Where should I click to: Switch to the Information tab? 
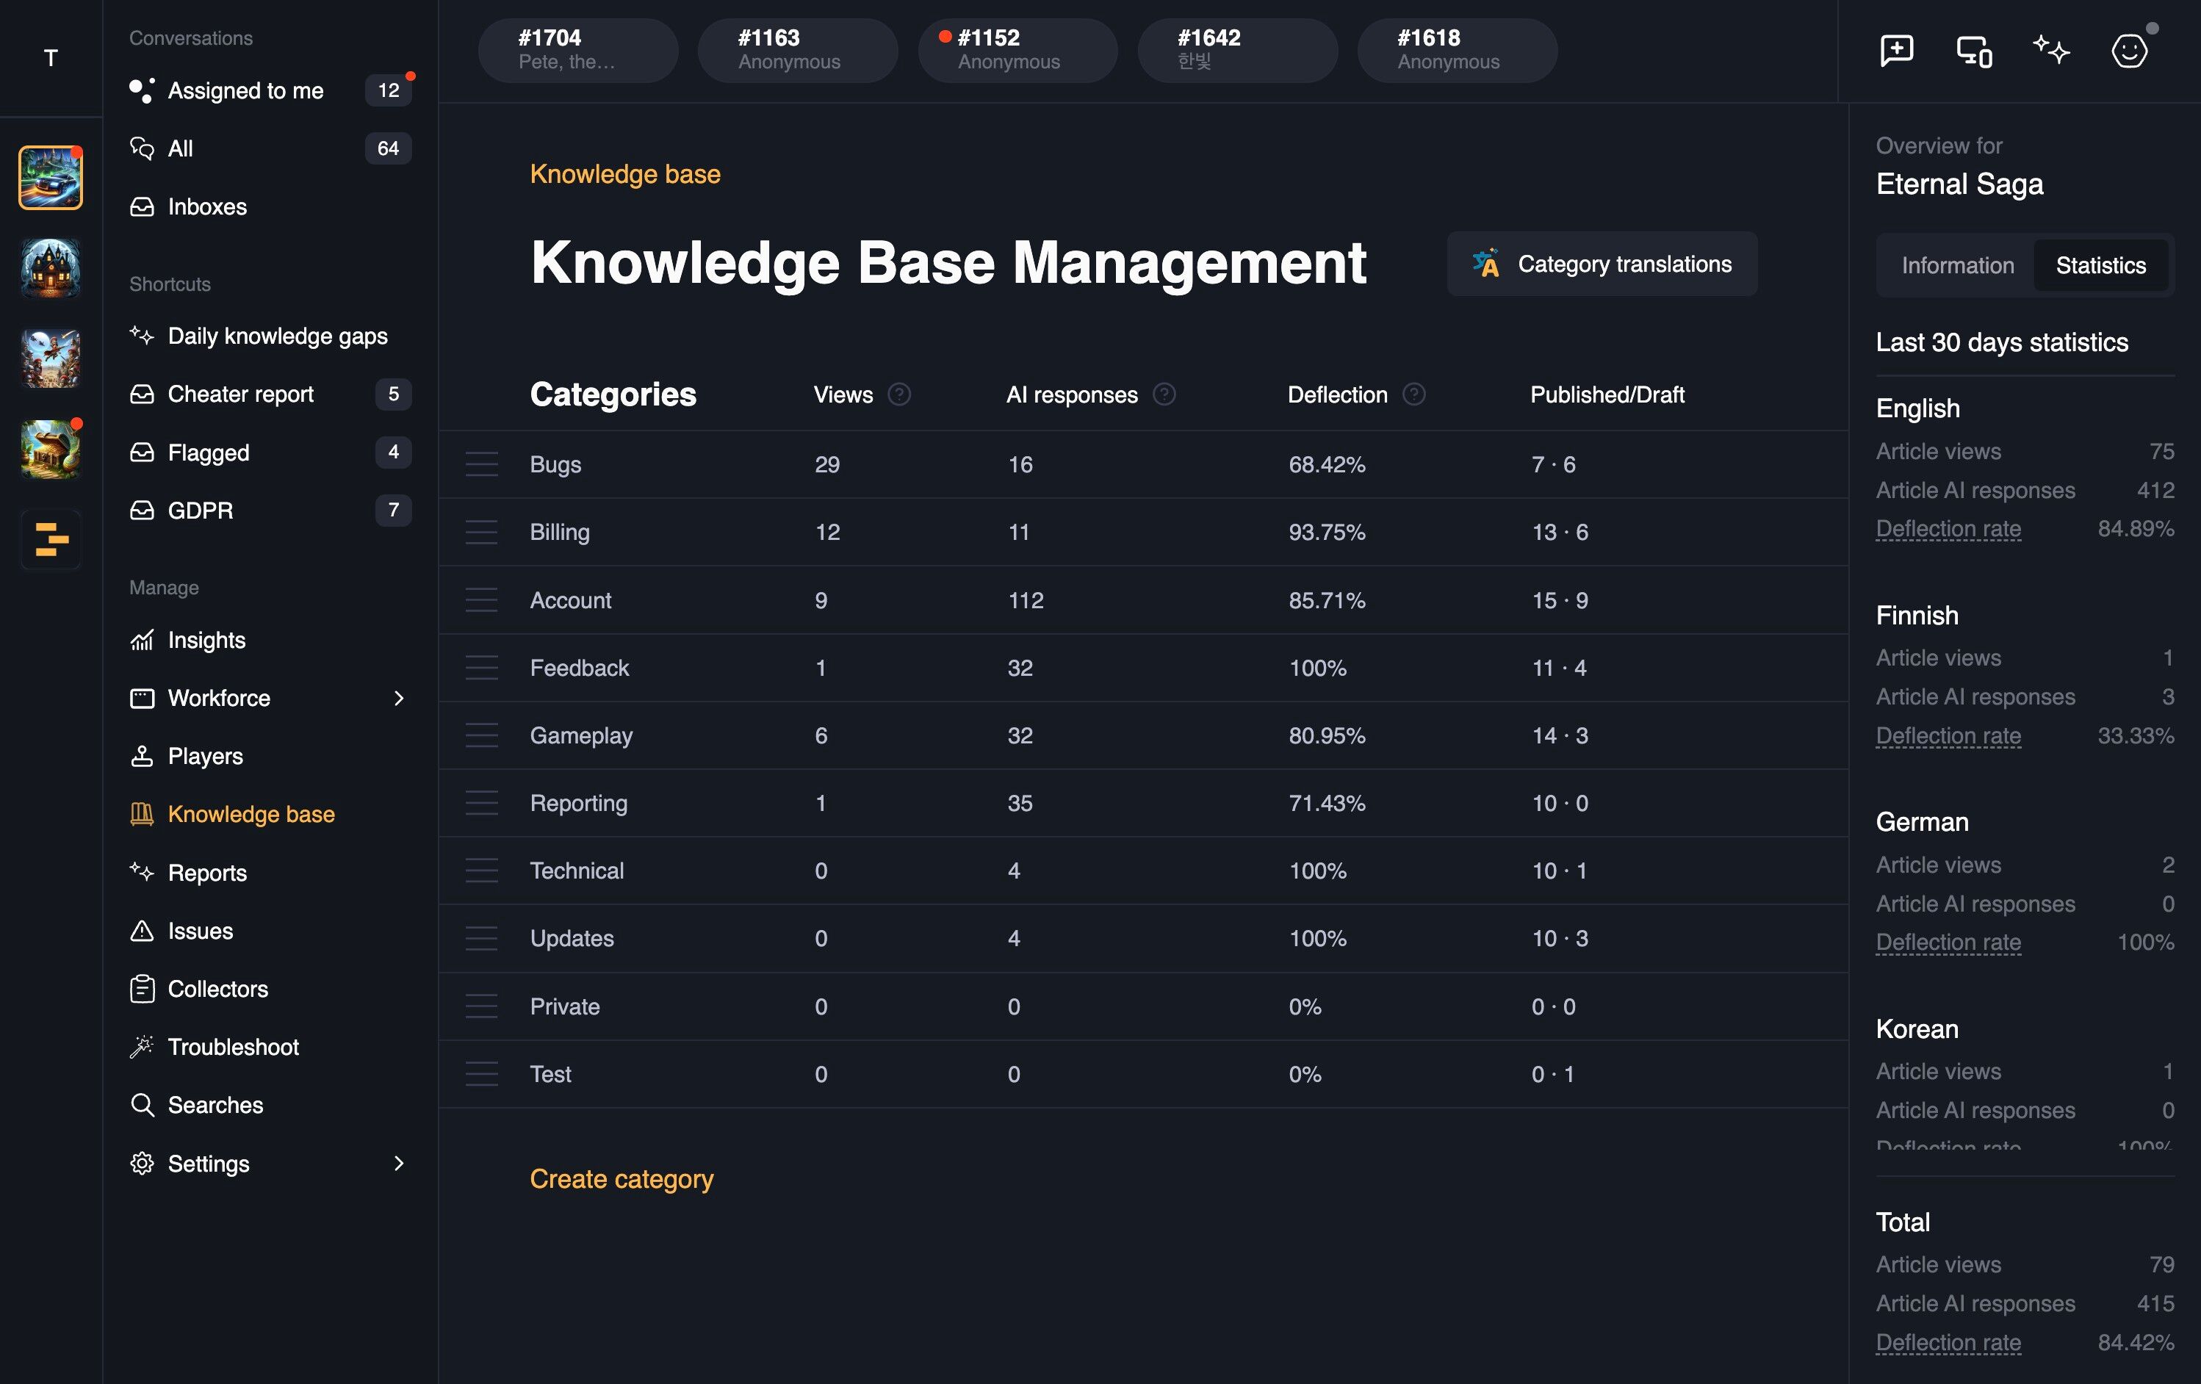point(1957,265)
